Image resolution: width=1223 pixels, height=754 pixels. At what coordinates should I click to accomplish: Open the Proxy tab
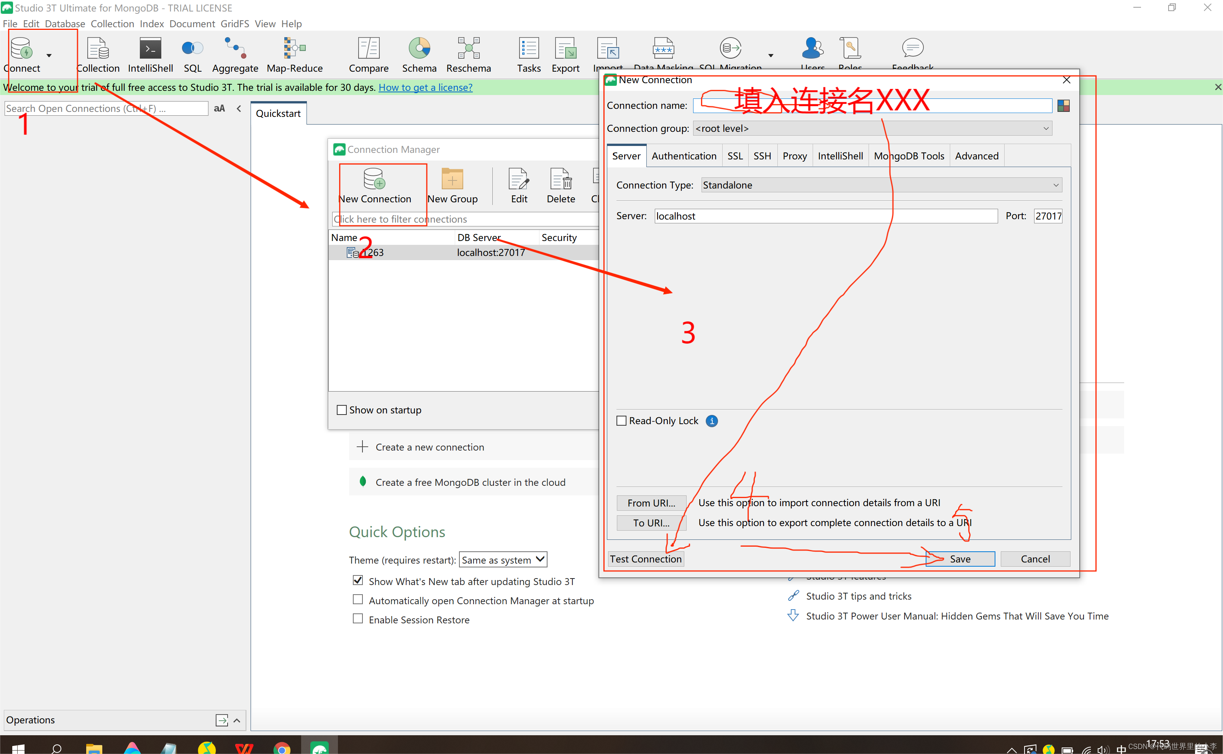pos(794,156)
